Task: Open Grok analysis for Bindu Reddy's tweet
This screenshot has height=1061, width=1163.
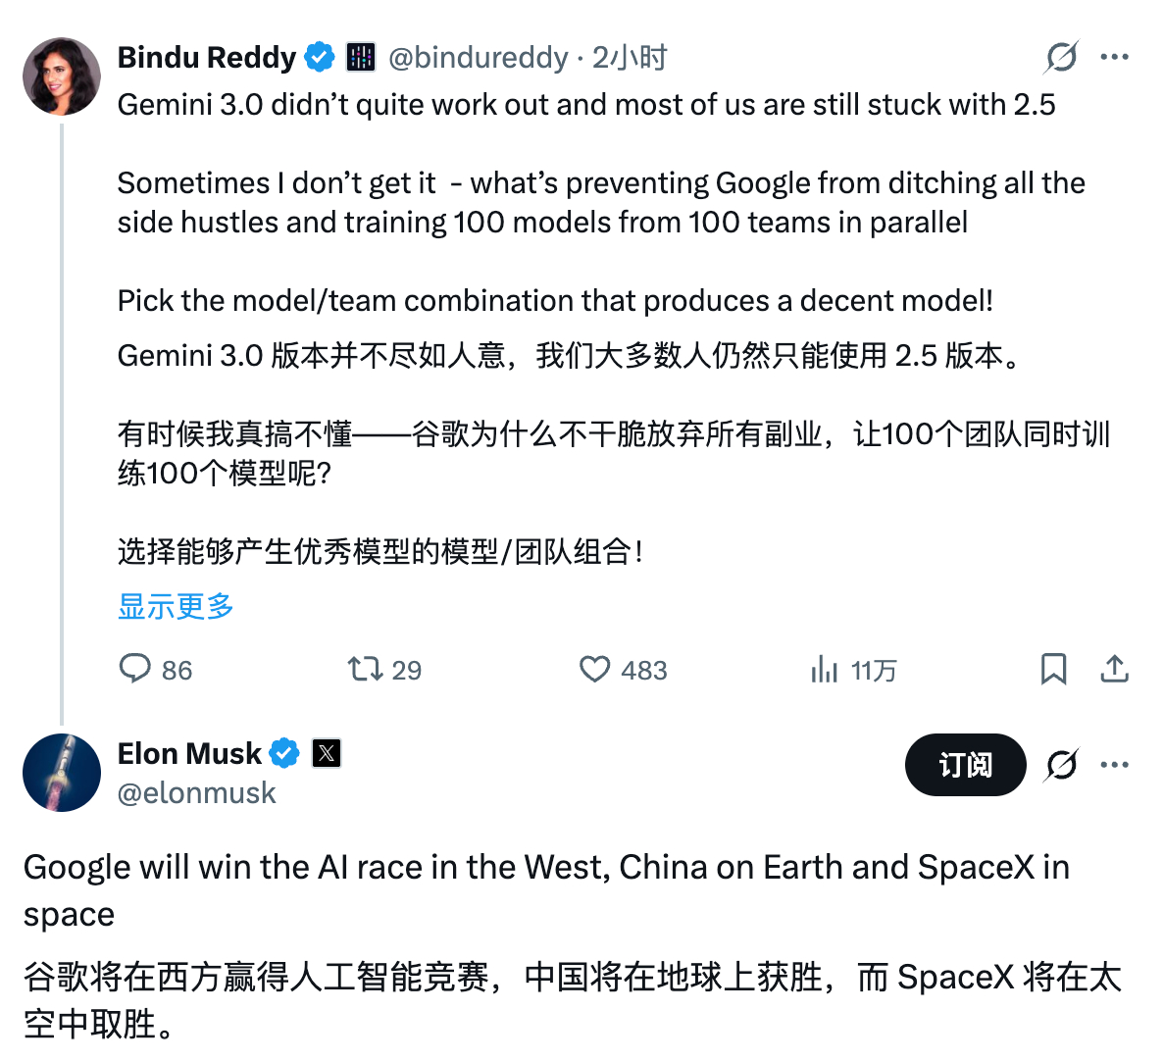Action: click(x=1060, y=57)
